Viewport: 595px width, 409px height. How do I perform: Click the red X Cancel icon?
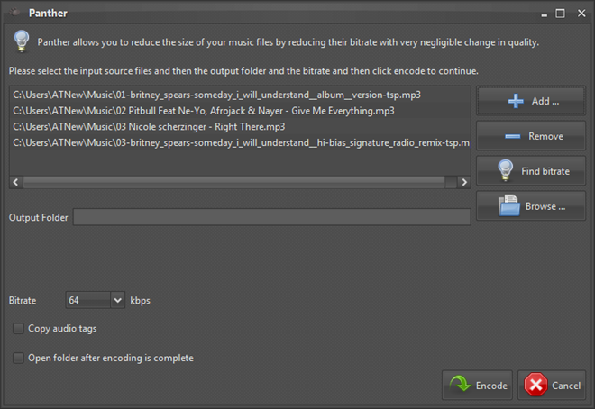(535, 385)
